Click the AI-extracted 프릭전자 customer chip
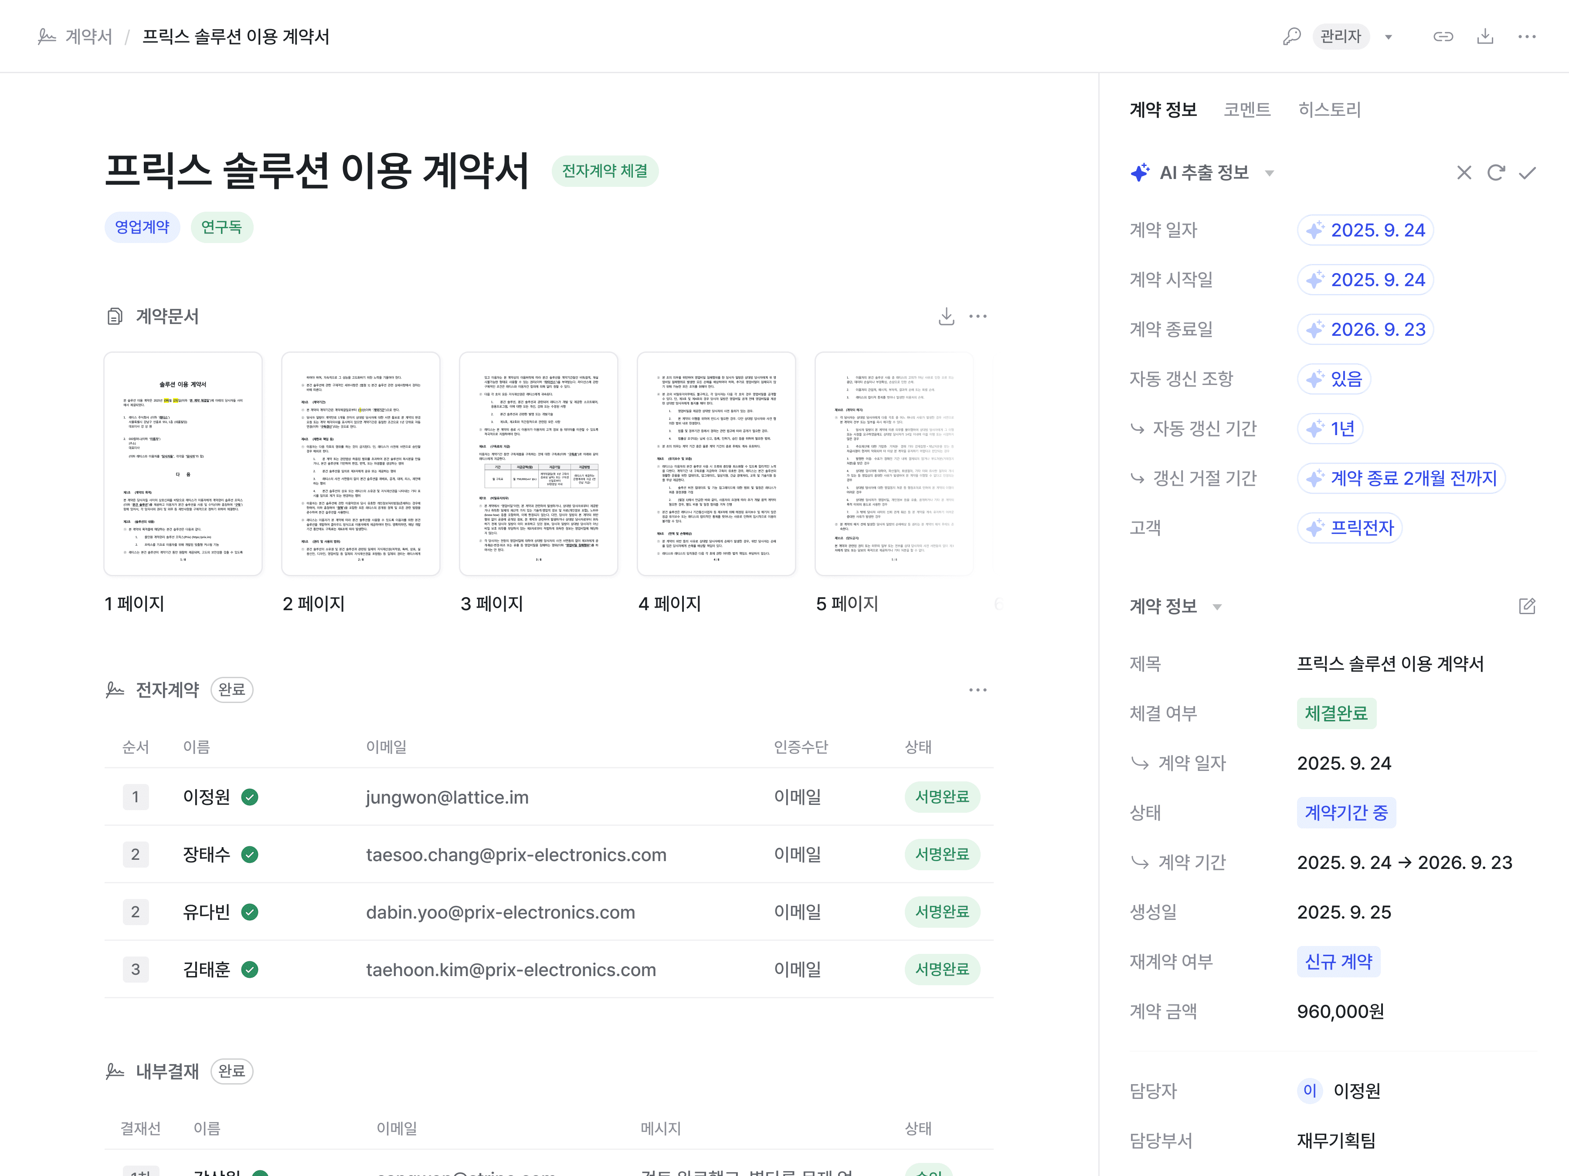The width and height of the screenshot is (1569, 1176). [x=1350, y=528]
